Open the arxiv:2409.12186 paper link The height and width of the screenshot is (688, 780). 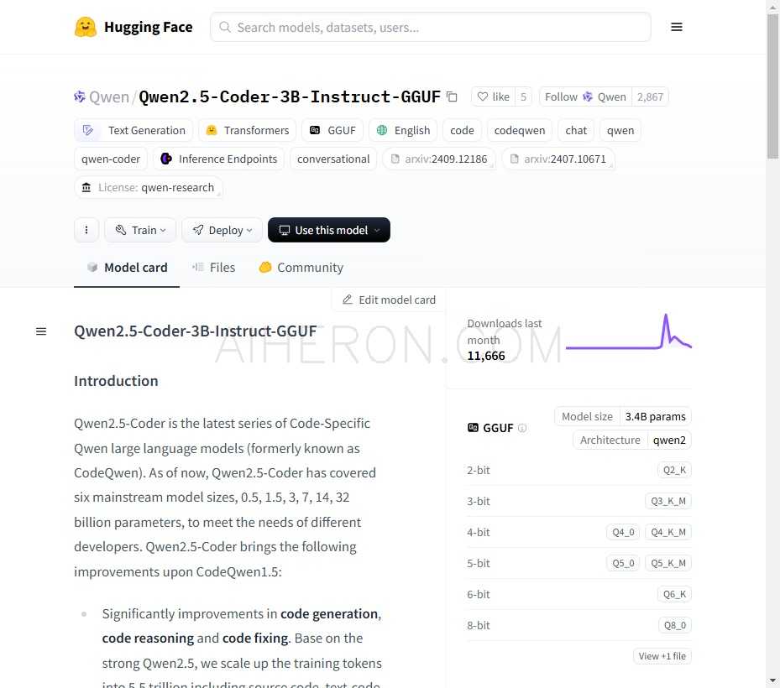tap(439, 159)
